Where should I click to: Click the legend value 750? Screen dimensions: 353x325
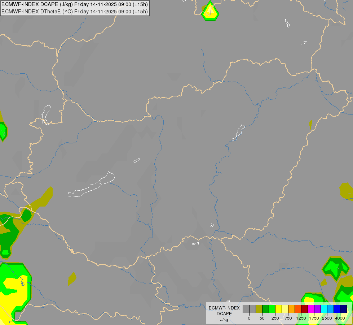click(x=288, y=318)
